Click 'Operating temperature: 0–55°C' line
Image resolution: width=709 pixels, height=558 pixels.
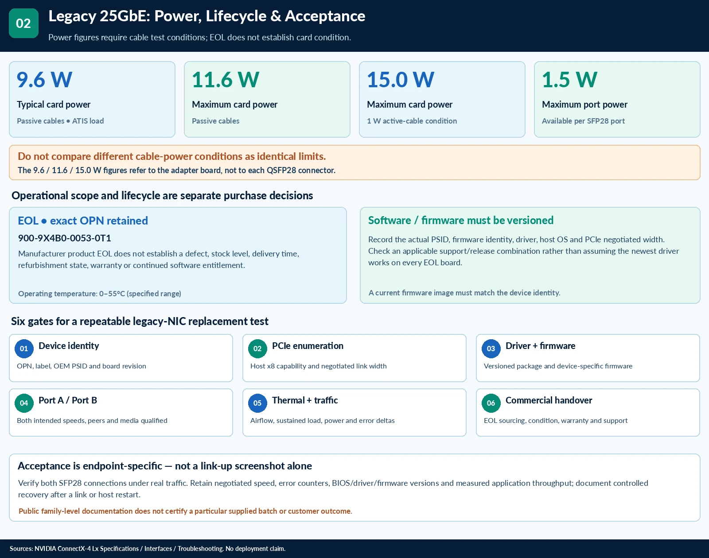click(100, 294)
